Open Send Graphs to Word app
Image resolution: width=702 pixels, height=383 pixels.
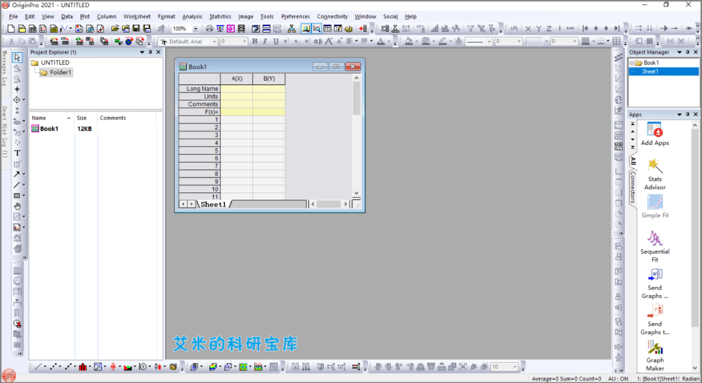click(655, 284)
